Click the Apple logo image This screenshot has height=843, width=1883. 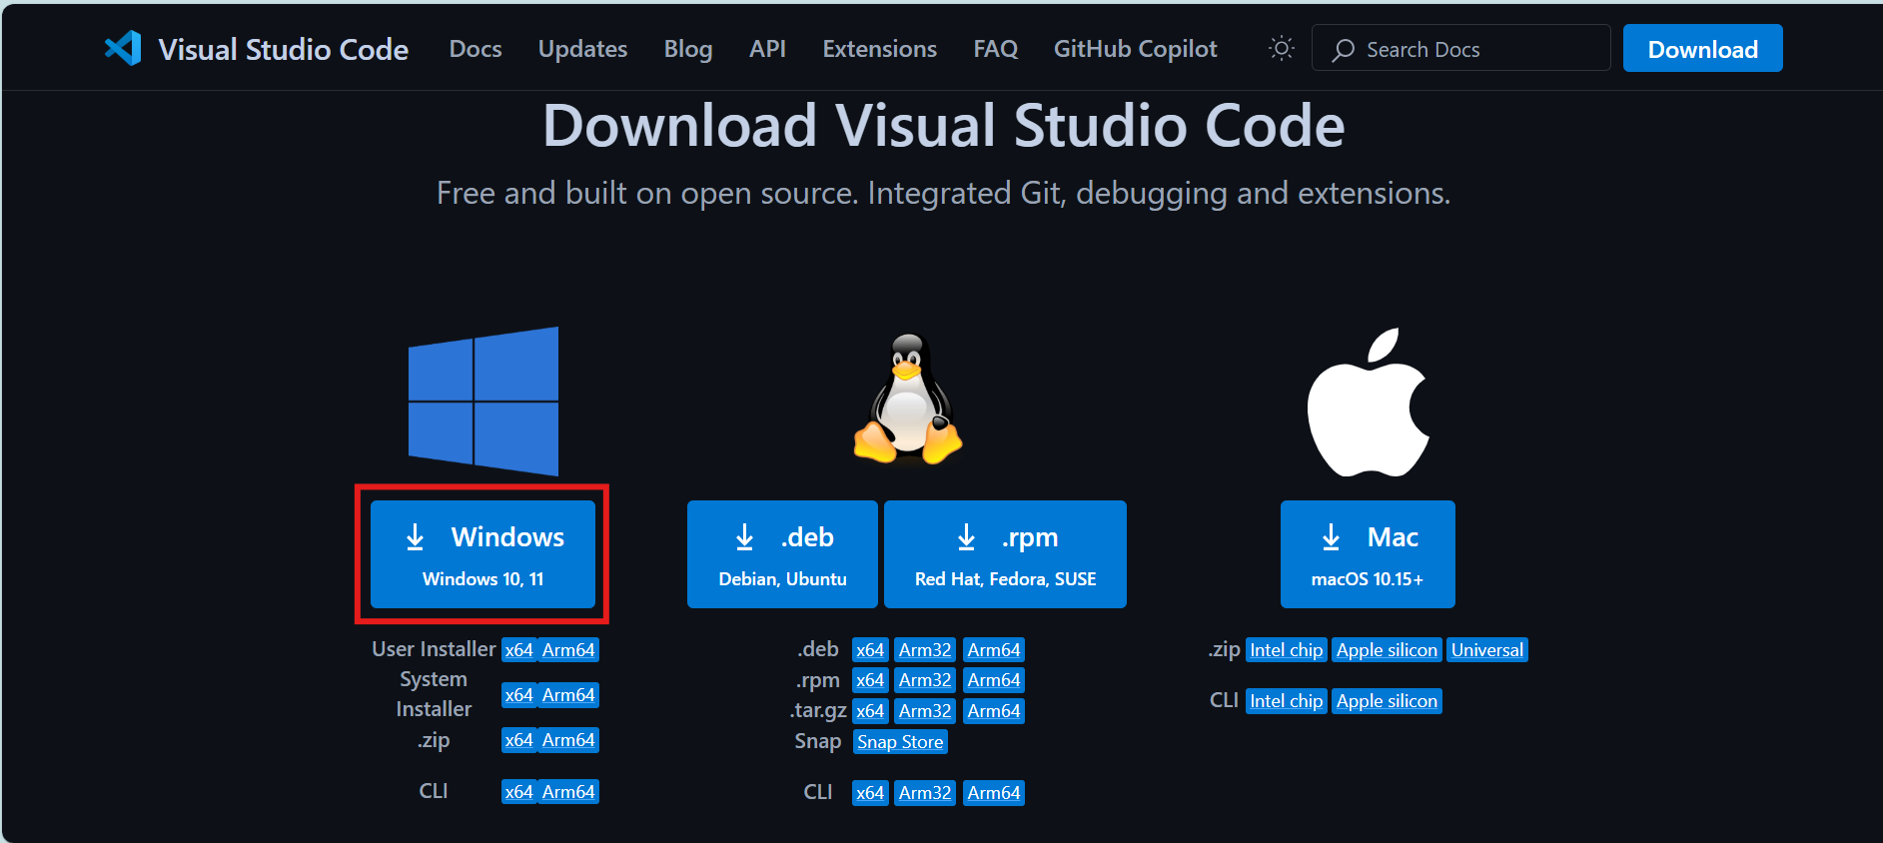[1369, 403]
